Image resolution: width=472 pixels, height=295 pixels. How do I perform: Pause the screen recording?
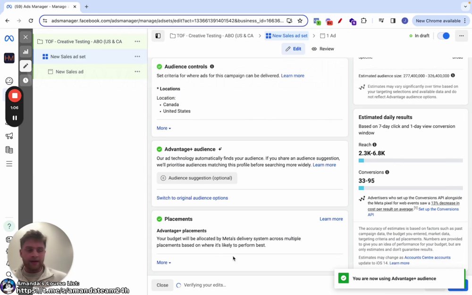tap(15, 118)
